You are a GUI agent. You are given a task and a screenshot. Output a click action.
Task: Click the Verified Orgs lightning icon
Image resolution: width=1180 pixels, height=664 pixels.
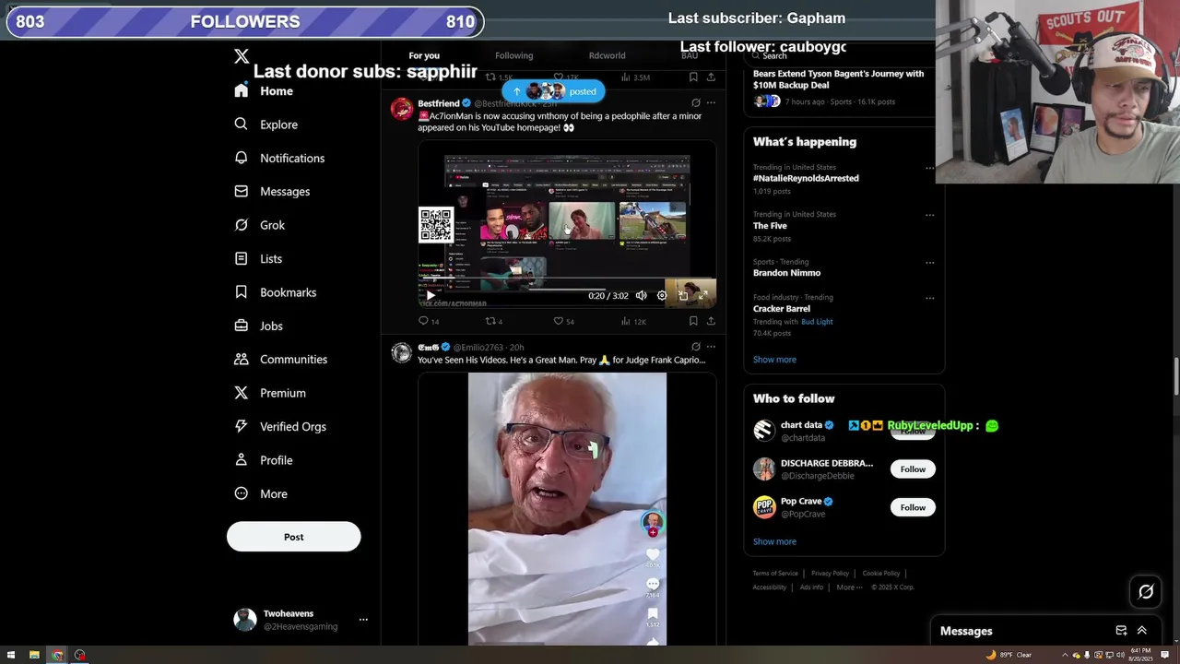[241, 427]
